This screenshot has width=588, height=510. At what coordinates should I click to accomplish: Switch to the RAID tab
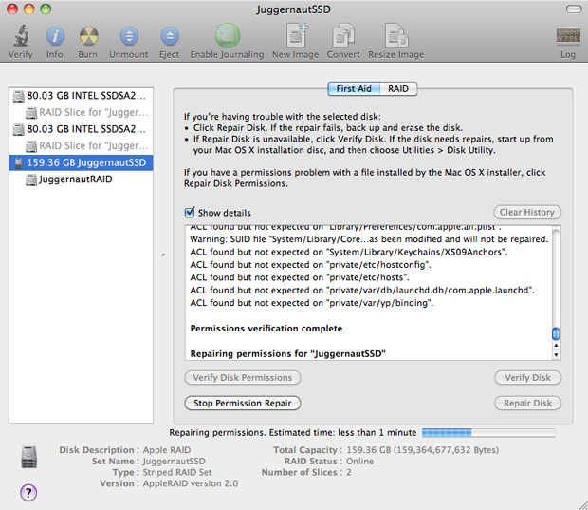[x=398, y=89]
